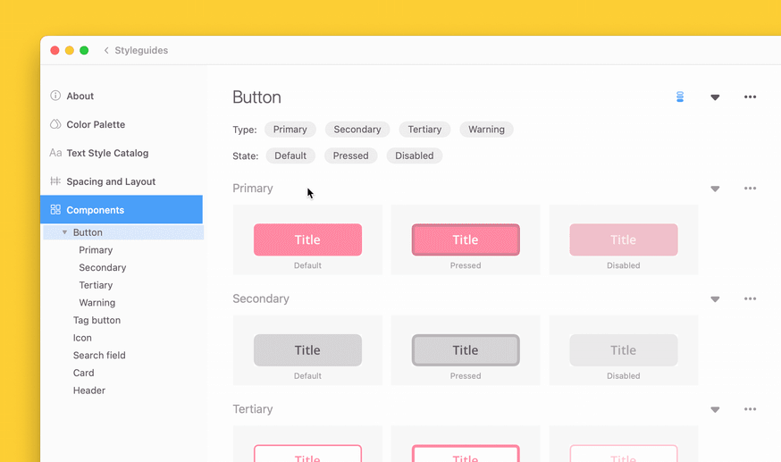781x462 pixels.
Task: Collapse the Button page header triangle
Action: 715,97
